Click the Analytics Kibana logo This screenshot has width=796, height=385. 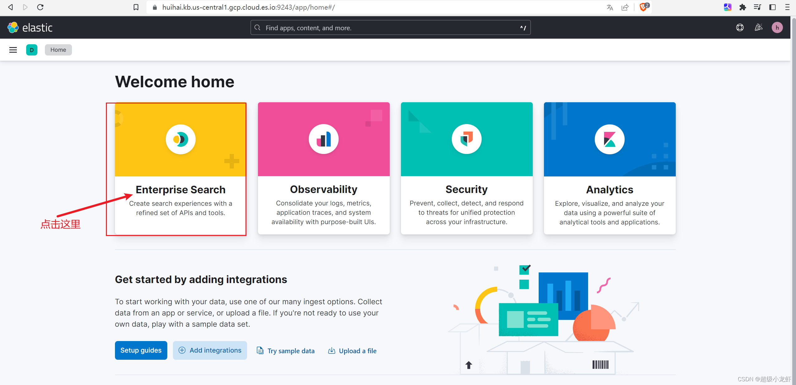(x=610, y=139)
